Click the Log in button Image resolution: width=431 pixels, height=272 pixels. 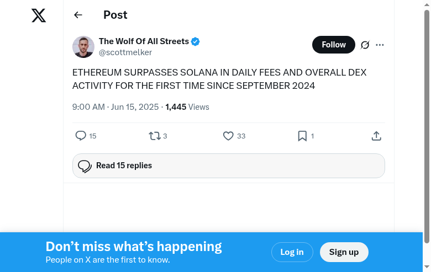292,252
